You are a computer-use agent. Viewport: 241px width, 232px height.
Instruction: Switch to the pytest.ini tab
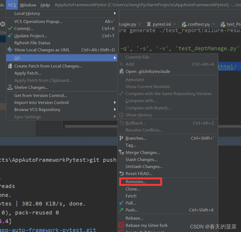point(162,24)
